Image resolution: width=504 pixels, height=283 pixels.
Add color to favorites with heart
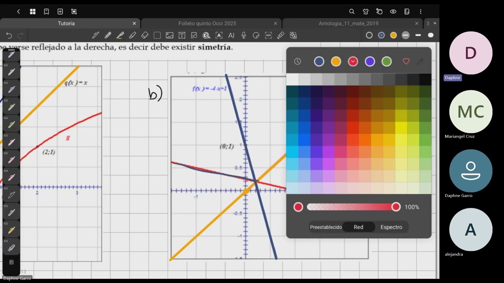click(406, 61)
